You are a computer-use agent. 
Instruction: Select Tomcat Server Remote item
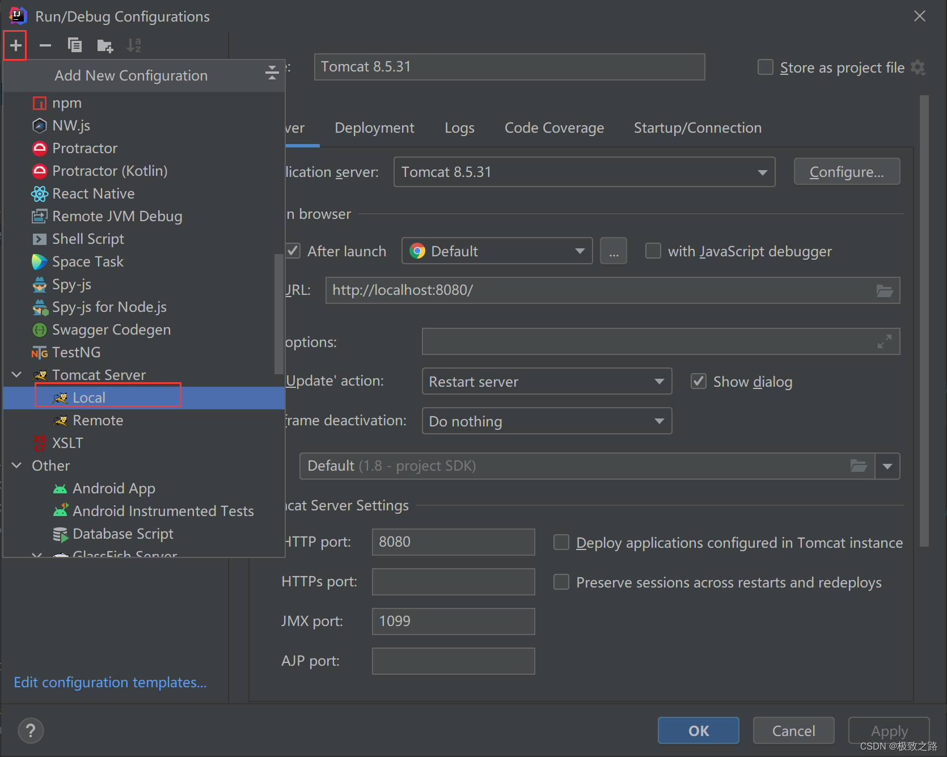144,421
